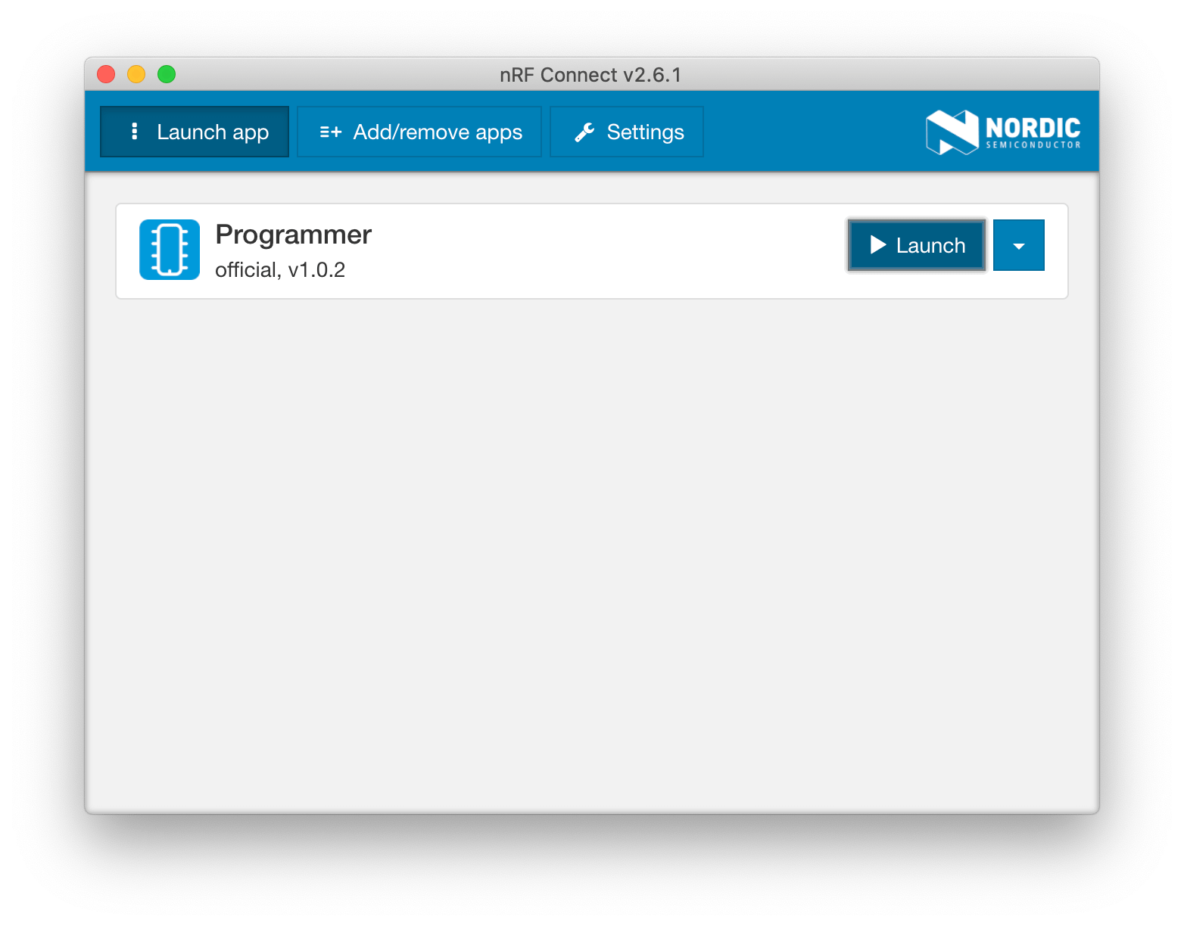Viewport: 1184px width, 926px height.
Task: Open the Settings tab
Action: (627, 132)
